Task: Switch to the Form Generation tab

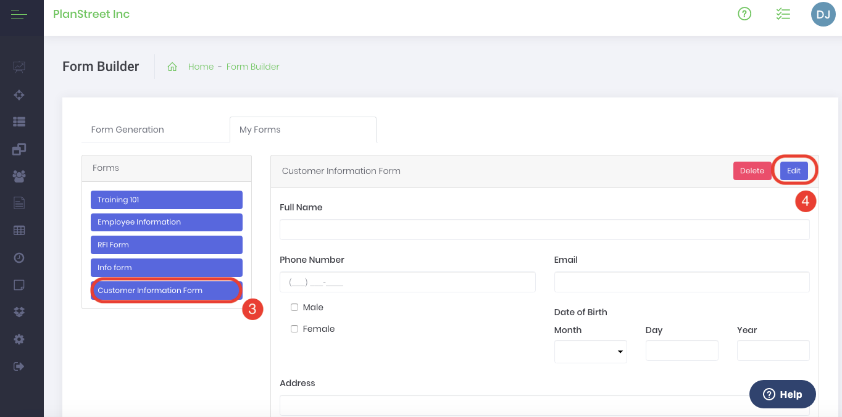Action: point(128,130)
